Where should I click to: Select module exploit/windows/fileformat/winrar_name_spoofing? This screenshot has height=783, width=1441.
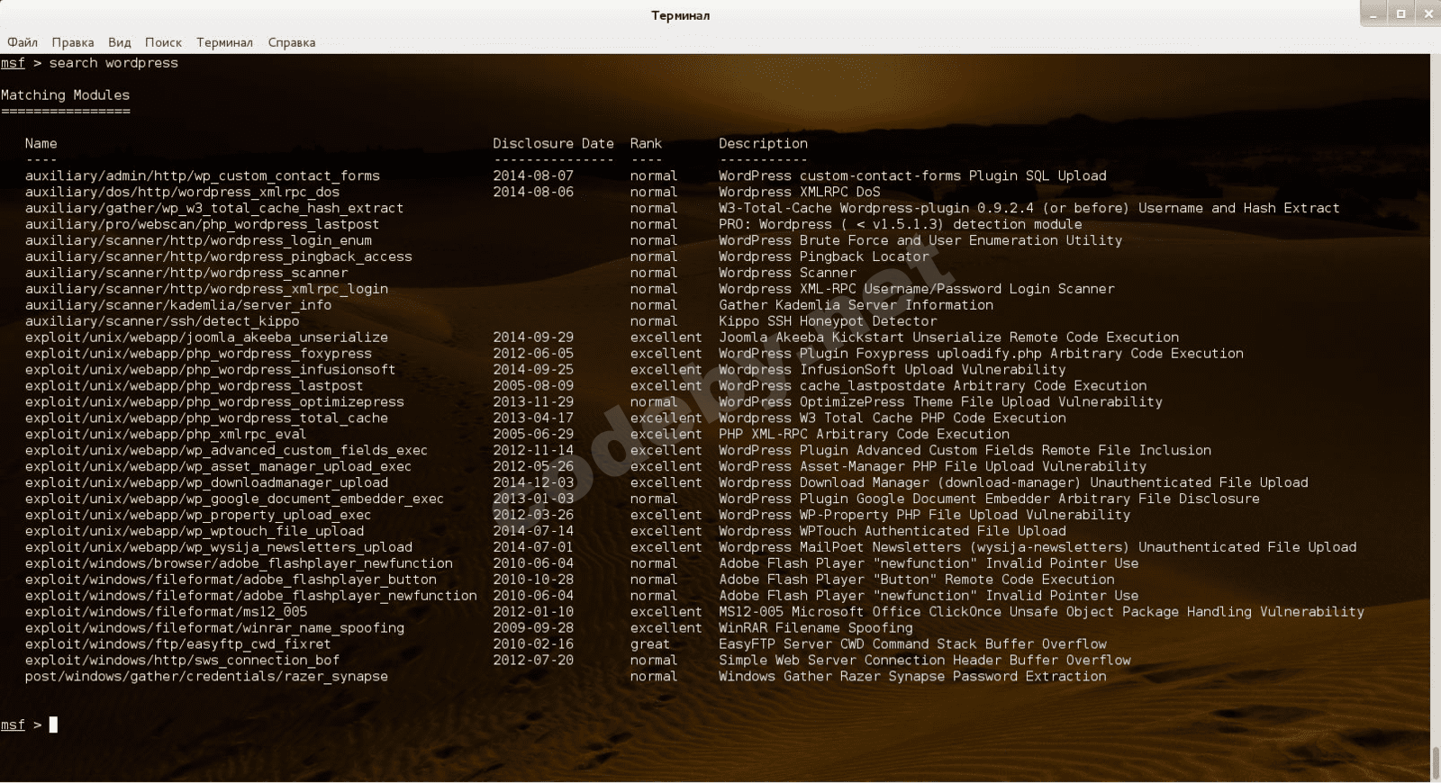pos(214,630)
